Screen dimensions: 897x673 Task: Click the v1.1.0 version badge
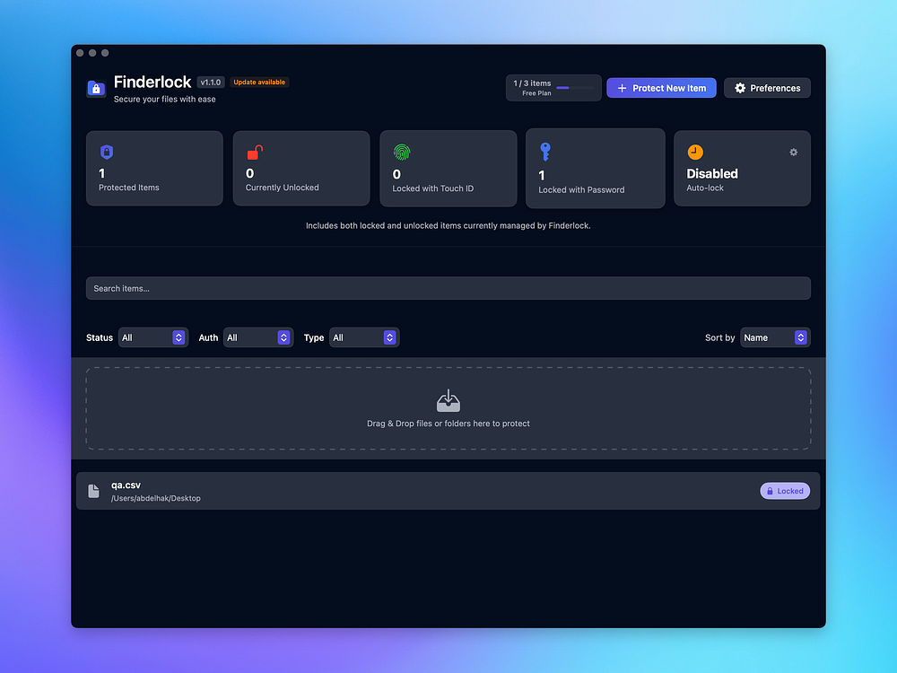point(211,83)
